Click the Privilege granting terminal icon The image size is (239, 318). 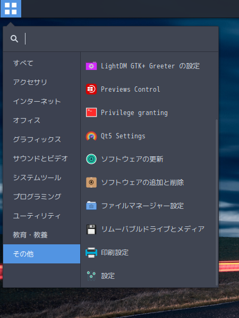pos(91,112)
